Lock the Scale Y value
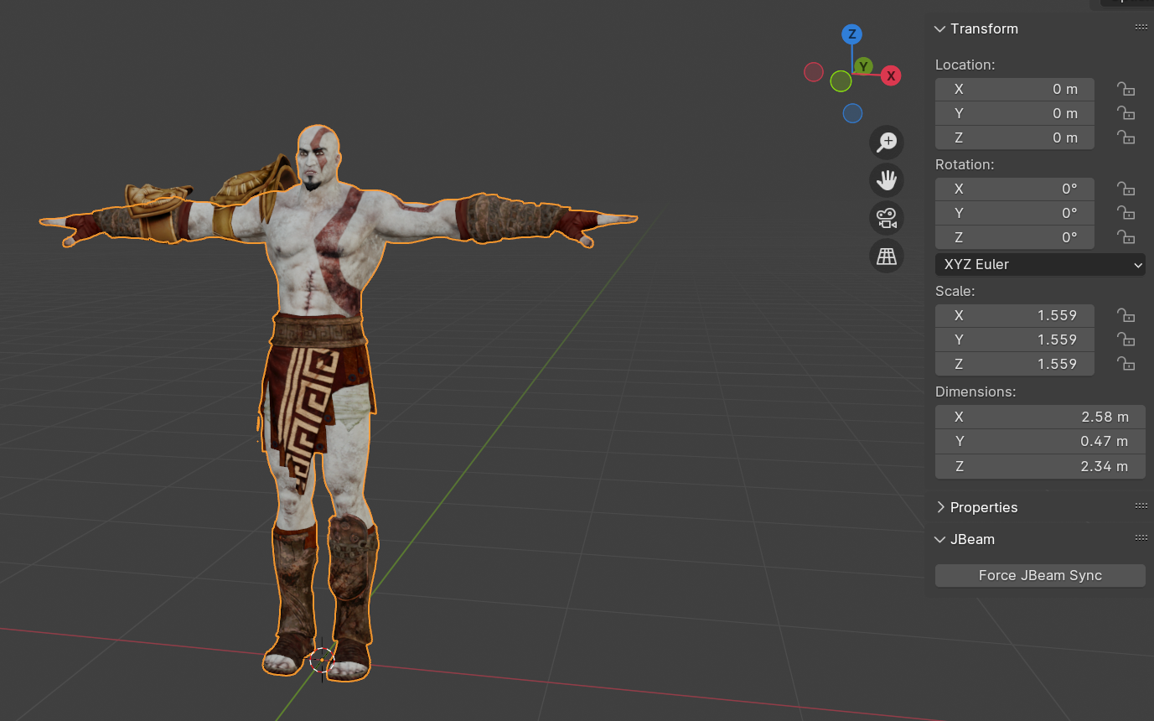Screen dimensions: 1154x721 1126,340
